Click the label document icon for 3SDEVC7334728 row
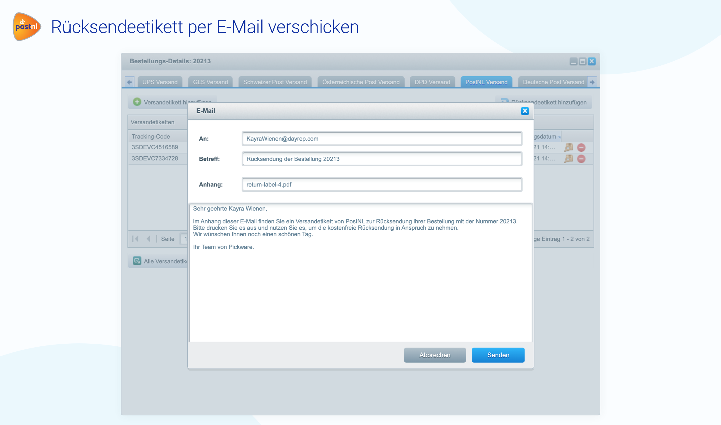The height and width of the screenshot is (425, 721). pos(568,158)
